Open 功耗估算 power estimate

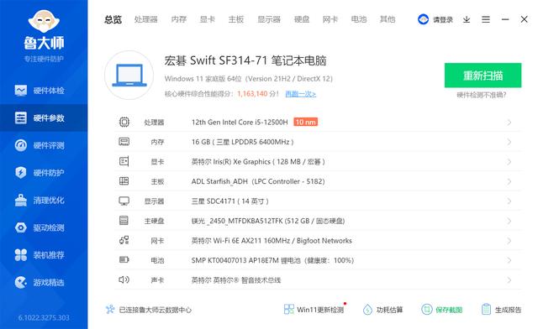click(383, 310)
